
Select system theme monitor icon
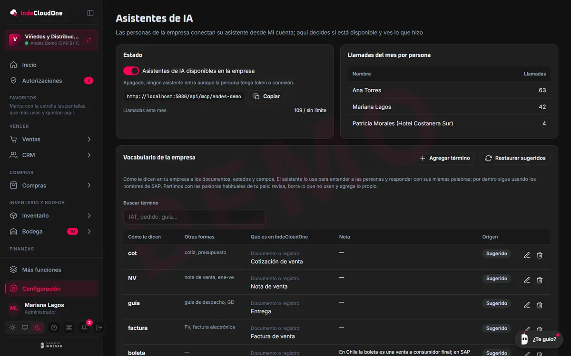click(25, 328)
